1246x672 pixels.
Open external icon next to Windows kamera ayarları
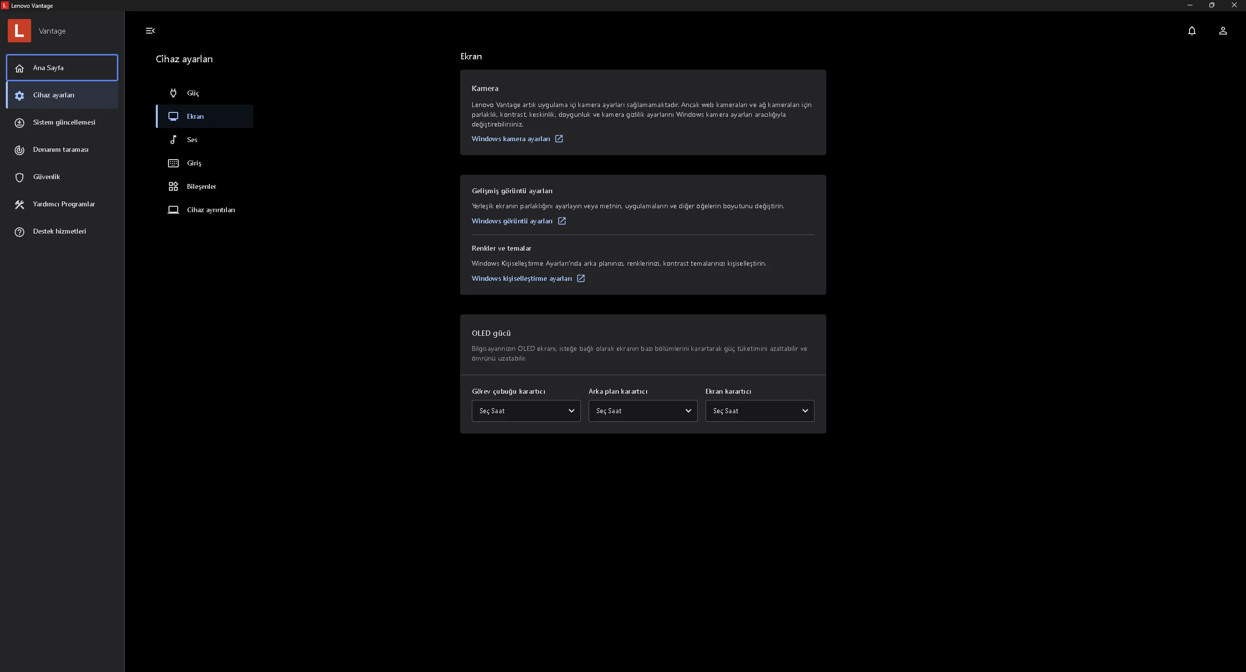pyautogui.click(x=559, y=139)
